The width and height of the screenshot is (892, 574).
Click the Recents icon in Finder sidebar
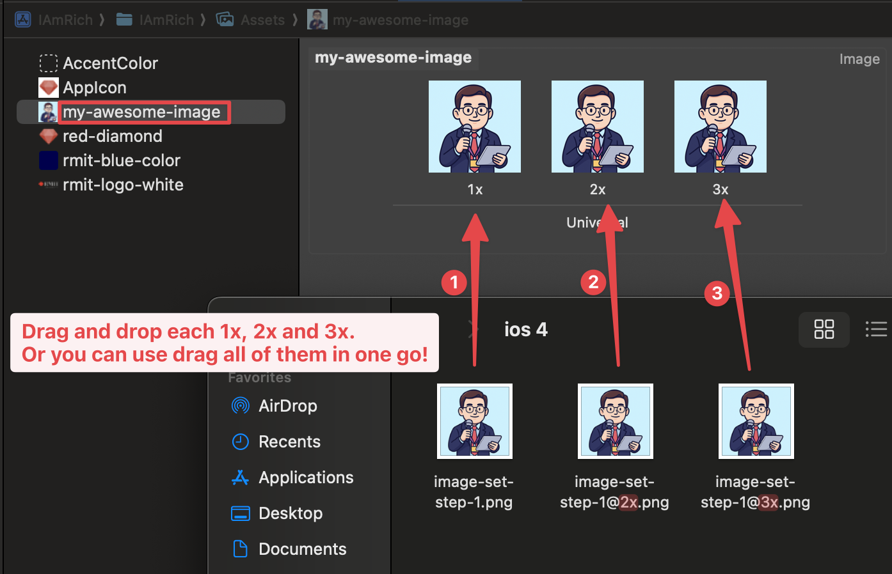pyautogui.click(x=240, y=441)
